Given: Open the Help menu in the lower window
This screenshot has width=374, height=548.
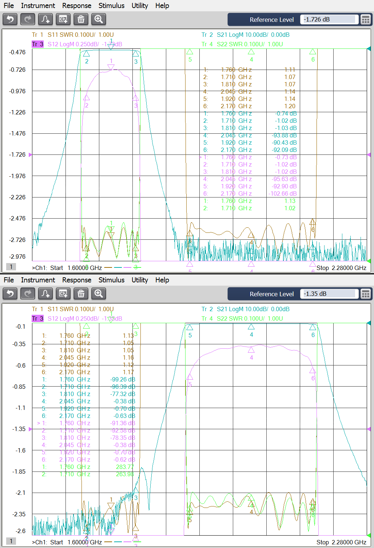Looking at the screenshot, I should pos(162,280).
